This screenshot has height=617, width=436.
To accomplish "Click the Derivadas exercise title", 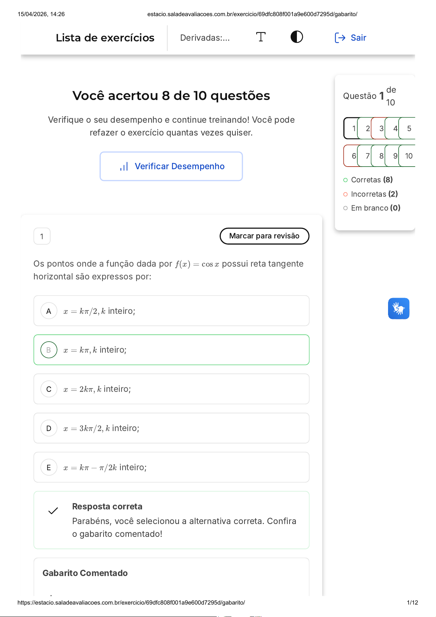I will pos(205,38).
